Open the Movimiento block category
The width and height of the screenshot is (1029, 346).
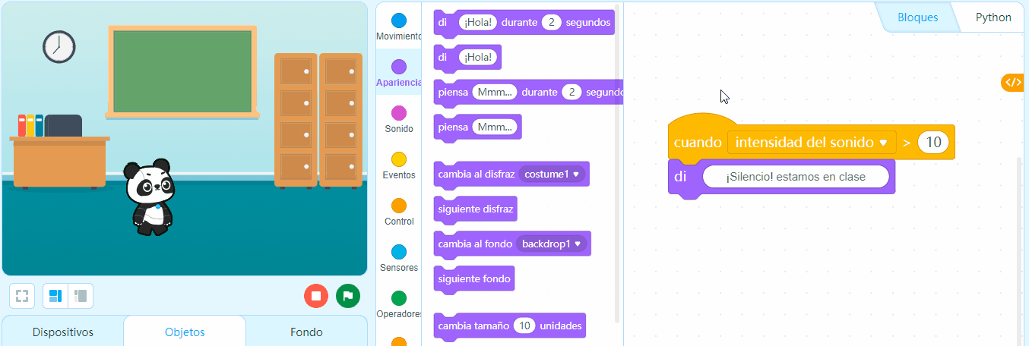pyautogui.click(x=398, y=27)
